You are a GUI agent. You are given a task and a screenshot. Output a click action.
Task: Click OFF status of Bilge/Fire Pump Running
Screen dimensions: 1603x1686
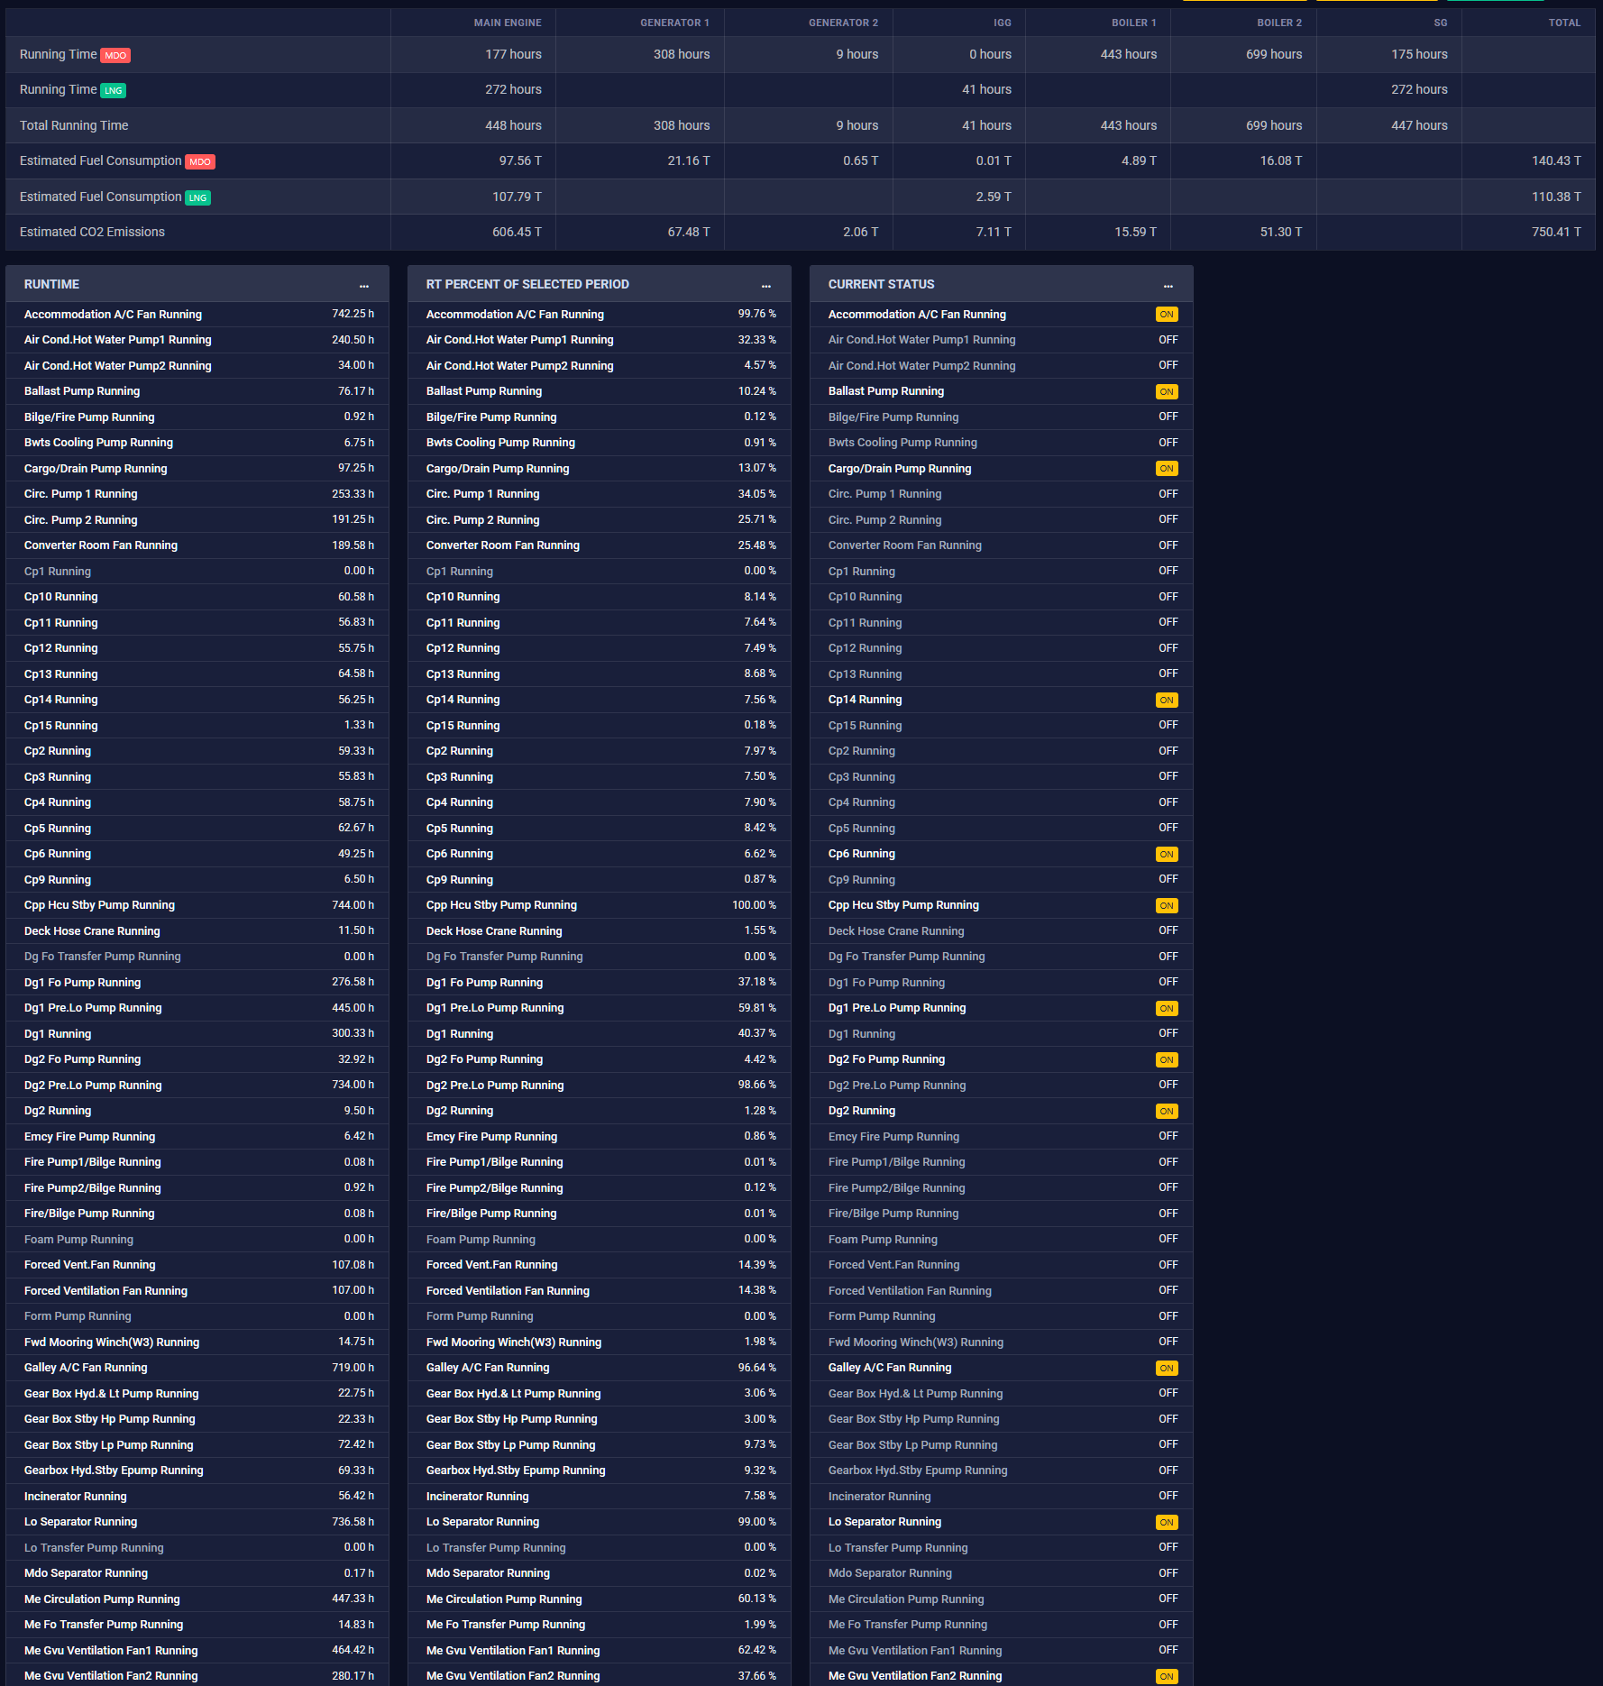pos(1168,417)
